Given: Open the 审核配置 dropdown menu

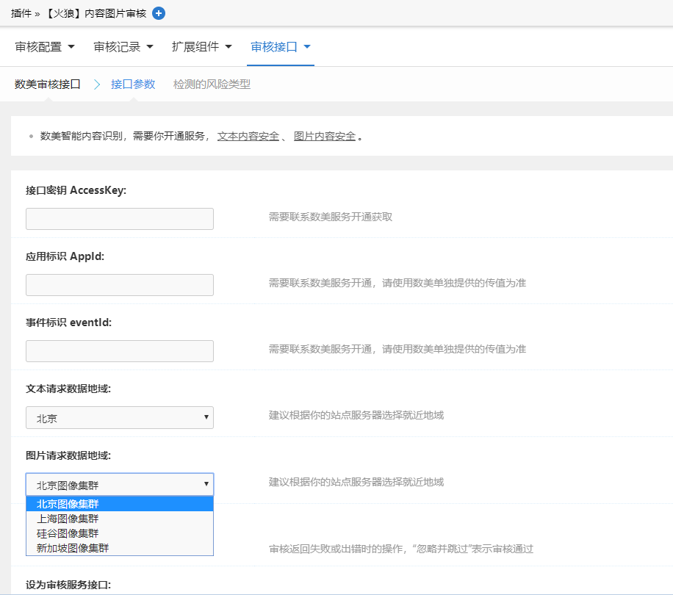Looking at the screenshot, I should [x=44, y=46].
